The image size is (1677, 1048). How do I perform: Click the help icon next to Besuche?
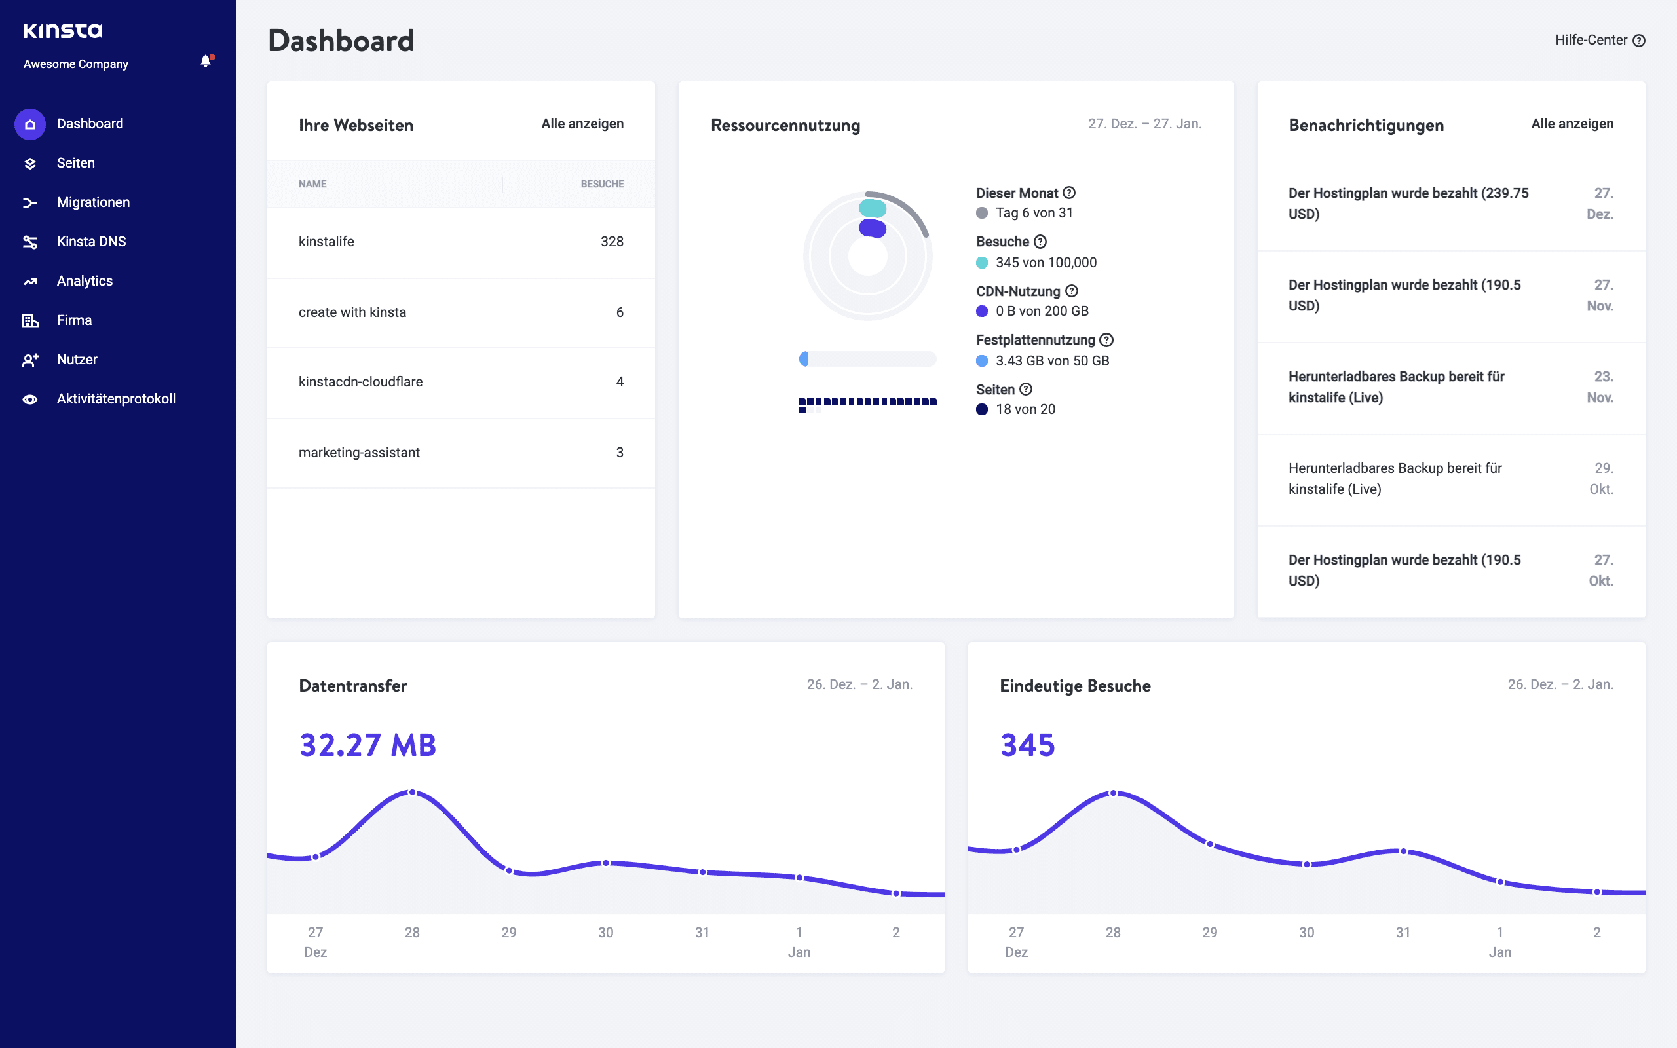[x=1040, y=241]
